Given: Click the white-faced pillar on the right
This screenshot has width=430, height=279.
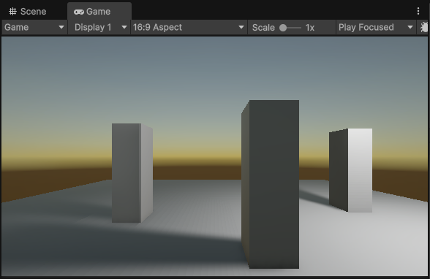Looking at the screenshot, I should (x=351, y=170).
